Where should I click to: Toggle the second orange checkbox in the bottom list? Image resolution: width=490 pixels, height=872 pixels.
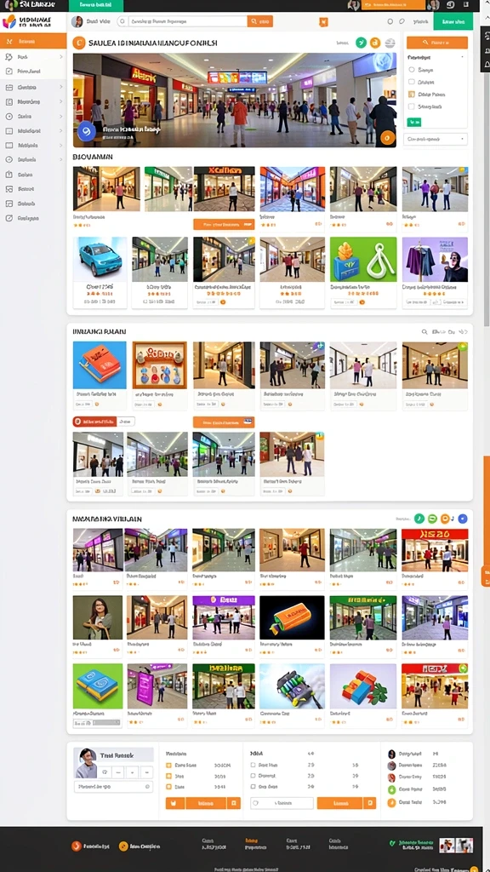169,776
